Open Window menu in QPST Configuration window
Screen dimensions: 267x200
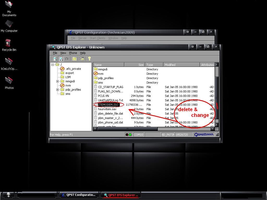tap(113, 38)
